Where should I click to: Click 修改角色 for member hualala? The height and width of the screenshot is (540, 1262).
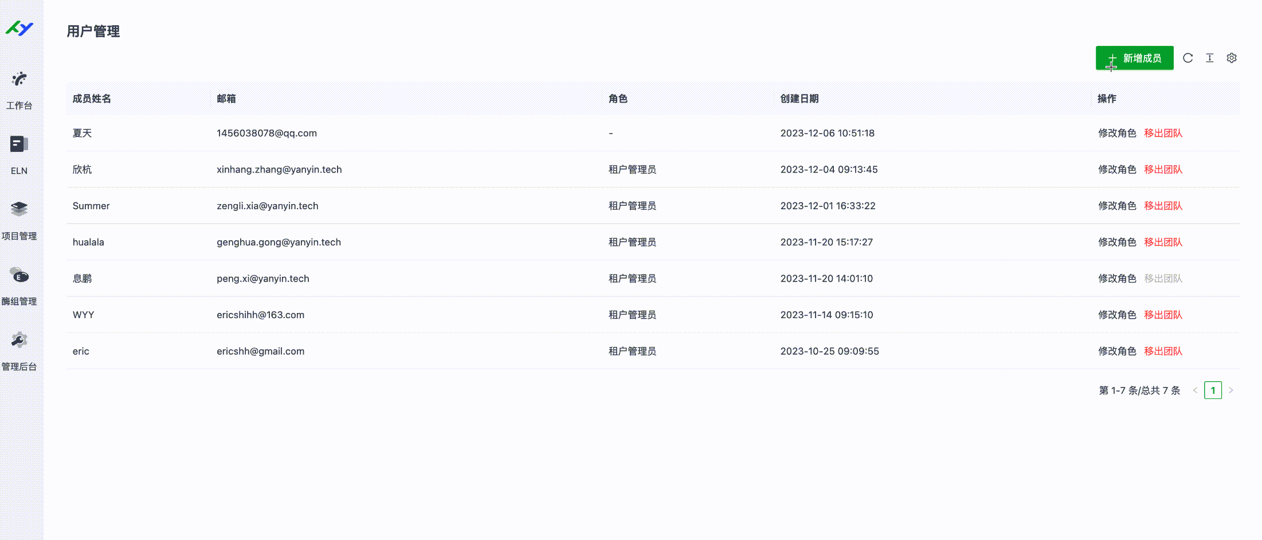pos(1116,241)
